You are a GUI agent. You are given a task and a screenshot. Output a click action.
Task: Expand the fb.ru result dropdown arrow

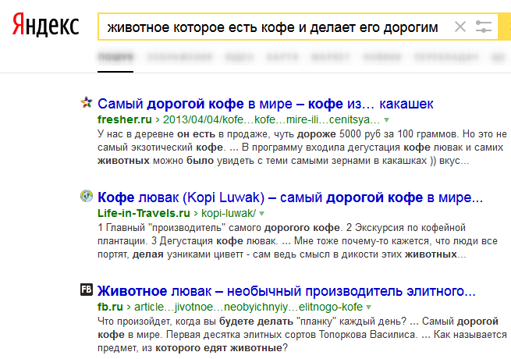368,307
